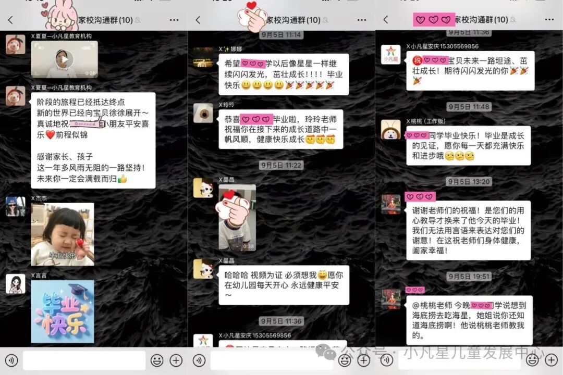Tap group title 家校沟通群(10) in left chat

tap(105, 20)
